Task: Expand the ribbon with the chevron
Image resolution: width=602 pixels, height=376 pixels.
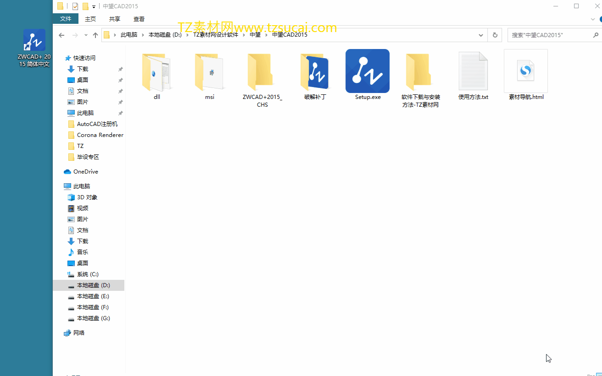Action: pos(592,19)
